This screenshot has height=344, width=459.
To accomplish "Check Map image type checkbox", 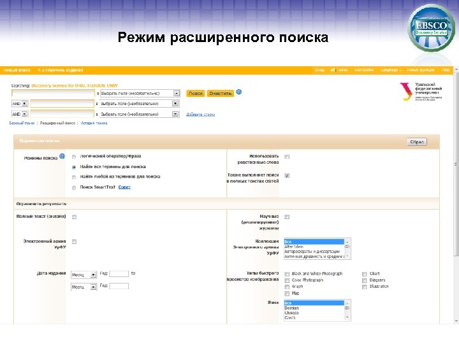I will coord(287,294).
